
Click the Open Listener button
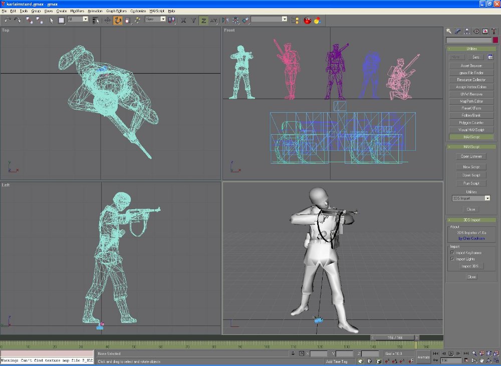coord(471,156)
